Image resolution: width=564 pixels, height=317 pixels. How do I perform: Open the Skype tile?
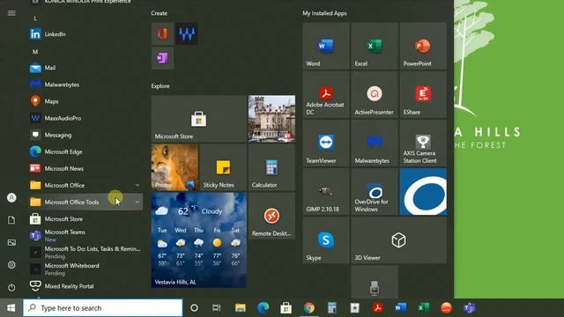pos(325,240)
